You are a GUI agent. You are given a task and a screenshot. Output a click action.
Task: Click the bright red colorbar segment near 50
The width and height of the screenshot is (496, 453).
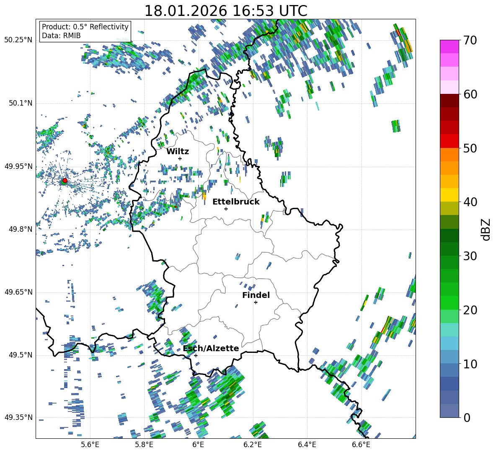(x=449, y=141)
